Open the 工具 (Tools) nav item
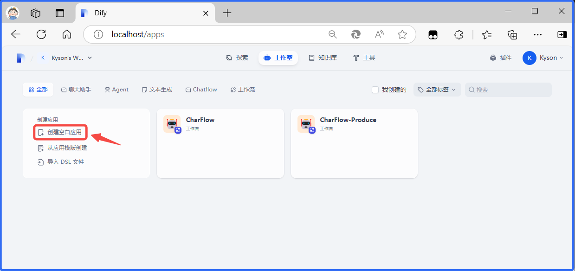The height and width of the screenshot is (271, 575). tap(364, 58)
